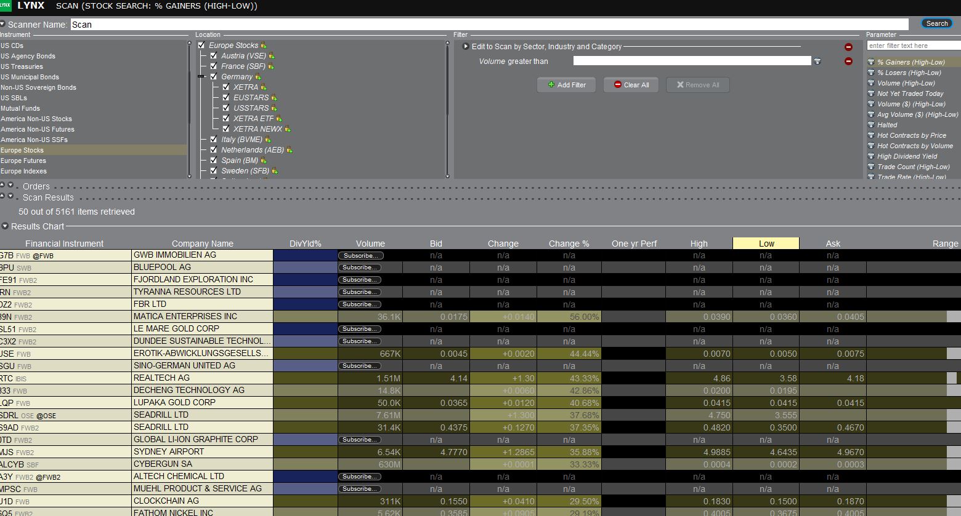Subscribe to GWB IMMOBILIEN AG data
The image size is (961, 516).
(361, 255)
